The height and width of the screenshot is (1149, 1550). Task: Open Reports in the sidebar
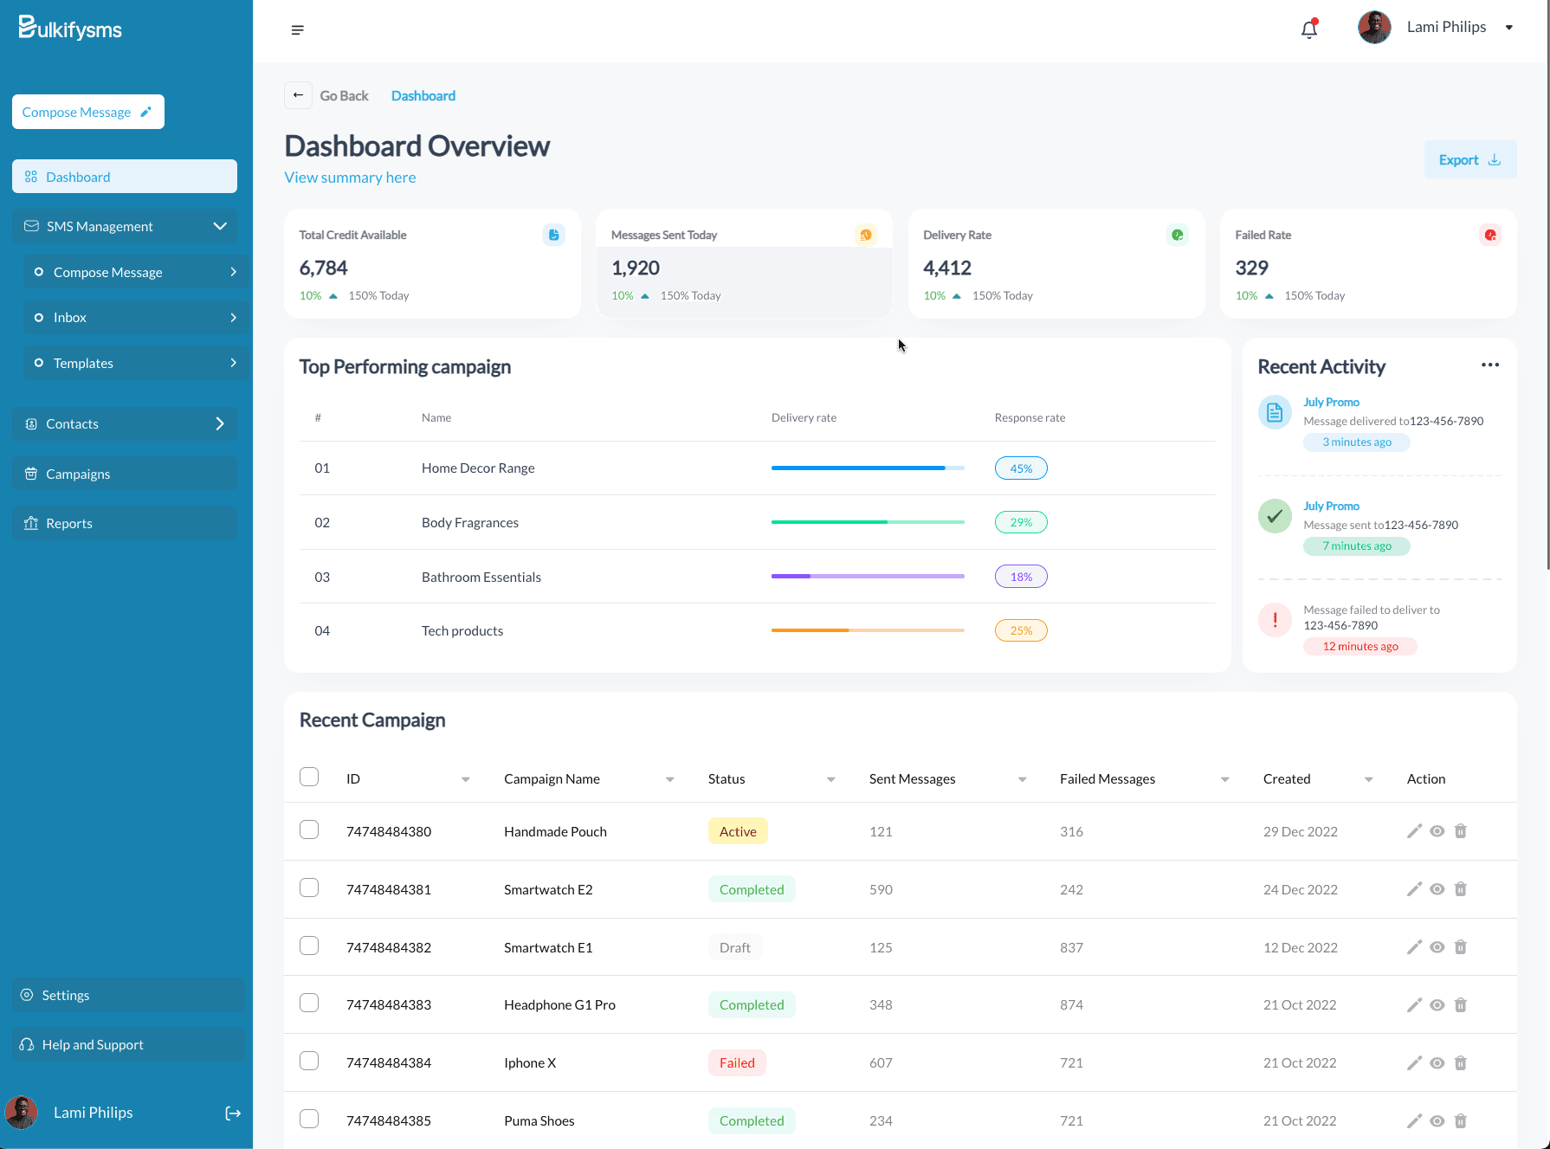pos(125,523)
